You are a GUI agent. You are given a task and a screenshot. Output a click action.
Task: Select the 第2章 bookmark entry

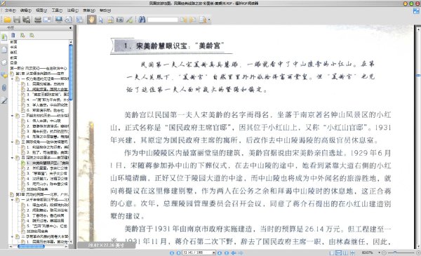(42, 194)
